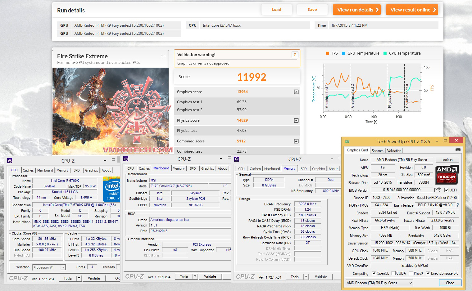Screen dimensions: 472x291
Task: Open the SPD tab in the CPU-Z window showing the CPU tab
Action: coord(76,170)
